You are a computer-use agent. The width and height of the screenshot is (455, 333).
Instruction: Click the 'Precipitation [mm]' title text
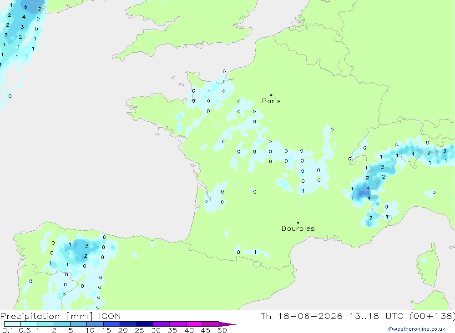[x=46, y=316]
